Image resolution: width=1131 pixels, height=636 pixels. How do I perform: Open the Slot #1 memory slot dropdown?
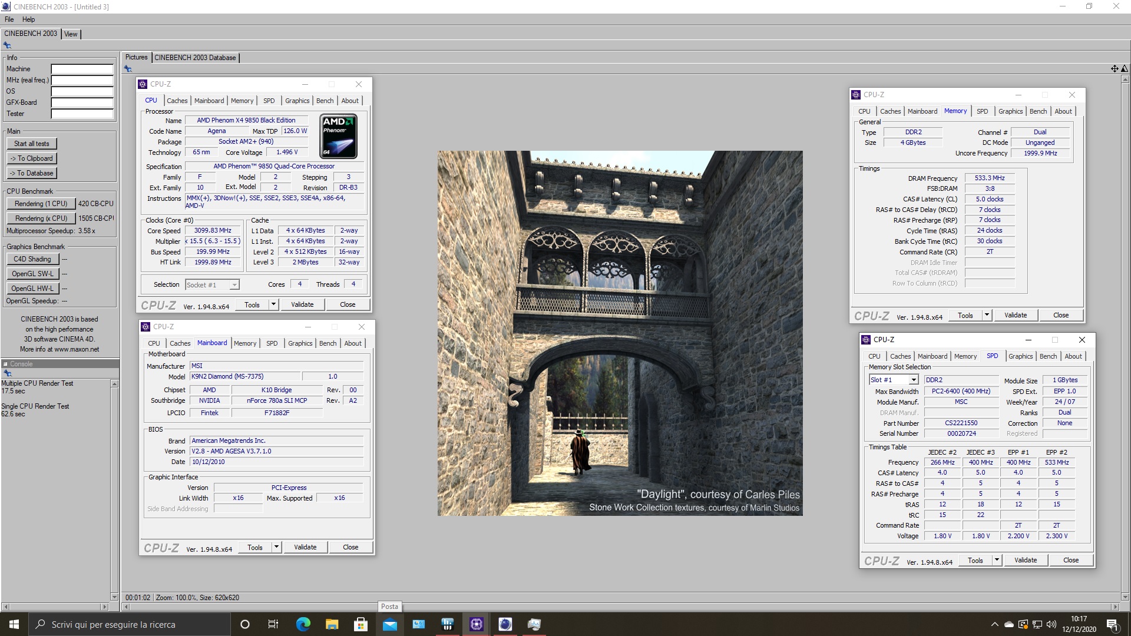[x=913, y=380]
